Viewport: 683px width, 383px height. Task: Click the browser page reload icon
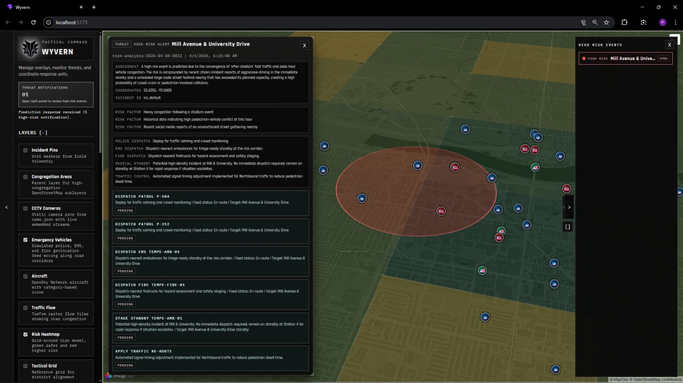click(33, 22)
